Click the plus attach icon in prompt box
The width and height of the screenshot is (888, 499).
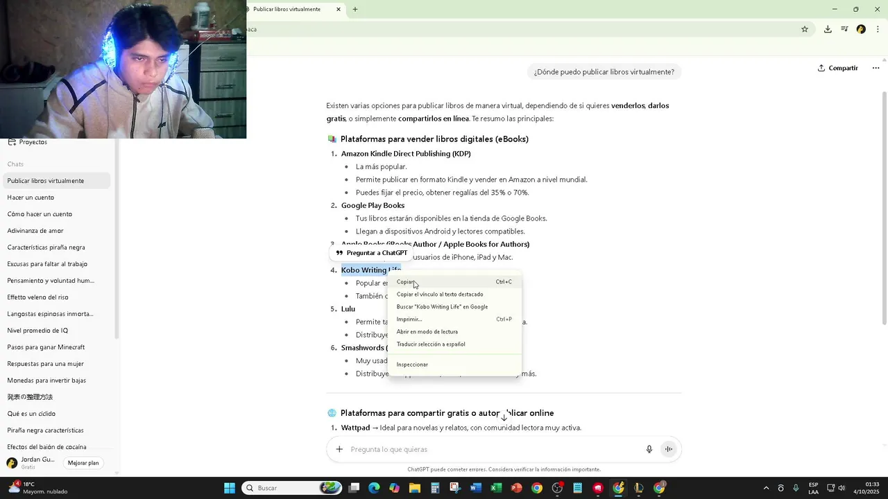click(x=339, y=449)
